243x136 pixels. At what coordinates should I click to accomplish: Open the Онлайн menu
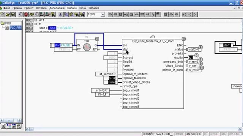(72, 8)
